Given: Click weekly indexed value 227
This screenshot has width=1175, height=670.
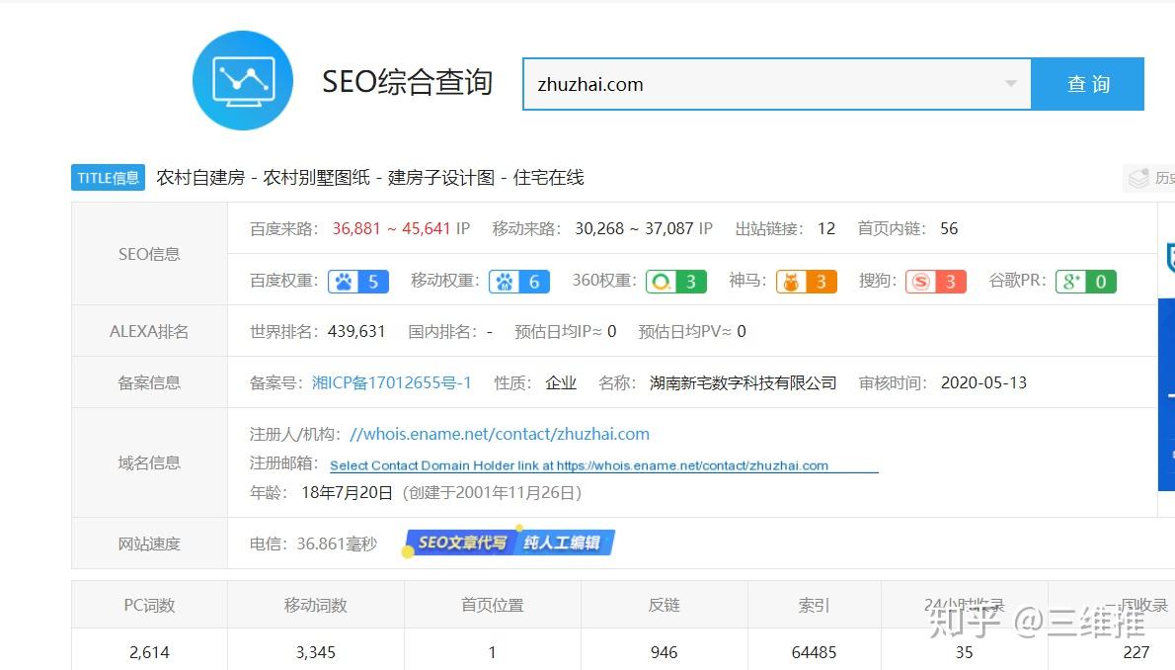Looking at the screenshot, I should tap(1136, 652).
